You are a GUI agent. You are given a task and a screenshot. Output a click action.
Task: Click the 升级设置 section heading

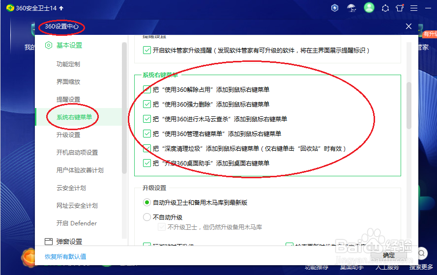(x=154, y=188)
